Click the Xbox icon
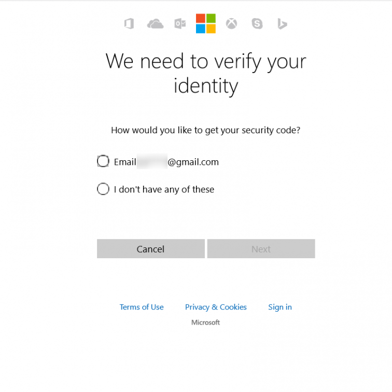The width and height of the screenshot is (392, 392). 231,24
